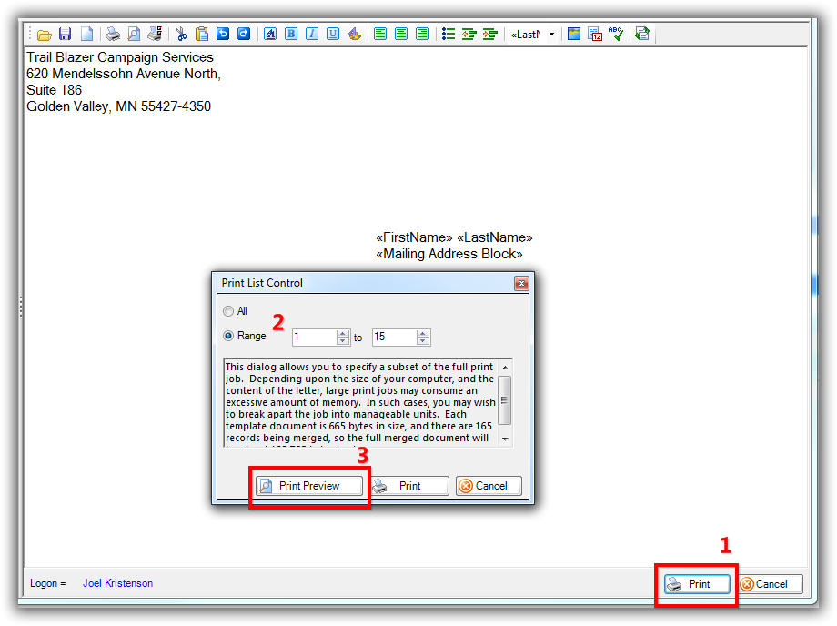Viewport: 837px width, 626px height.
Task: Toggle bold formatting in the toolbar
Action: (x=291, y=35)
